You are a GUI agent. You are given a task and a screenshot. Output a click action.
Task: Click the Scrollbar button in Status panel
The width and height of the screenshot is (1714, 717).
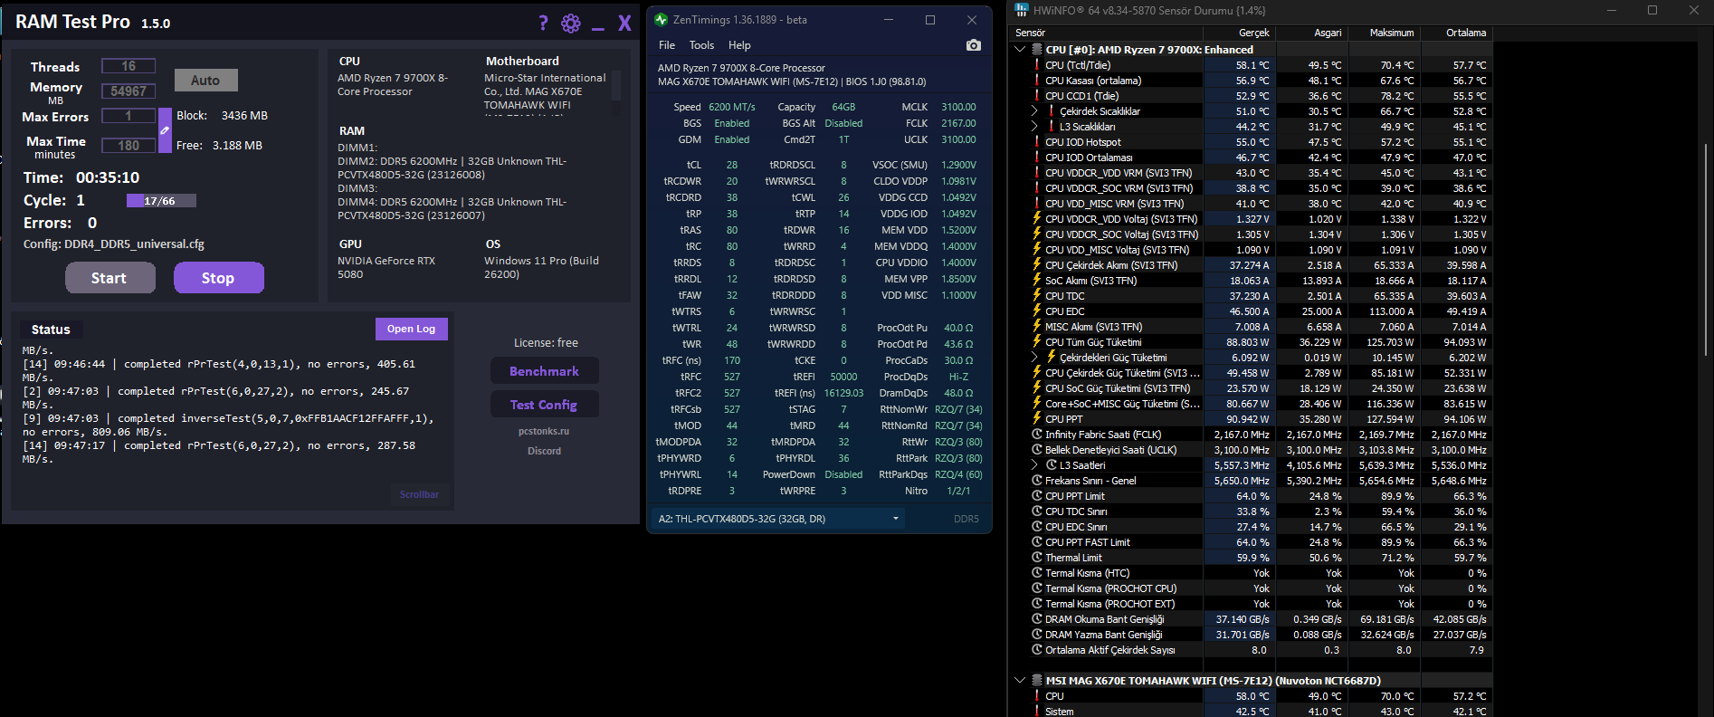click(419, 494)
